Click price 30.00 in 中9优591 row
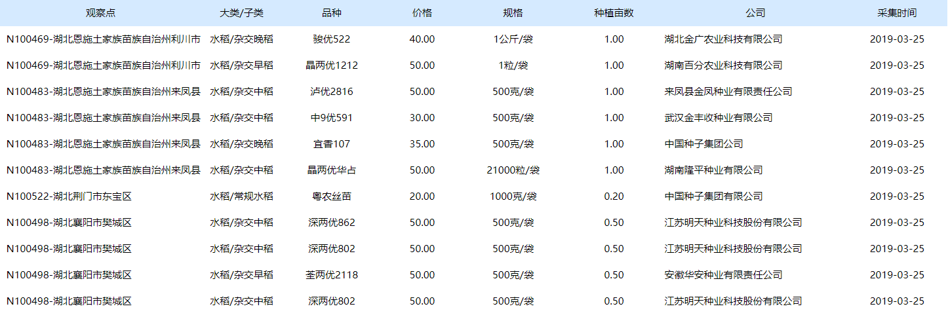Viewport: 948px width, 317px height. pyautogui.click(x=422, y=118)
